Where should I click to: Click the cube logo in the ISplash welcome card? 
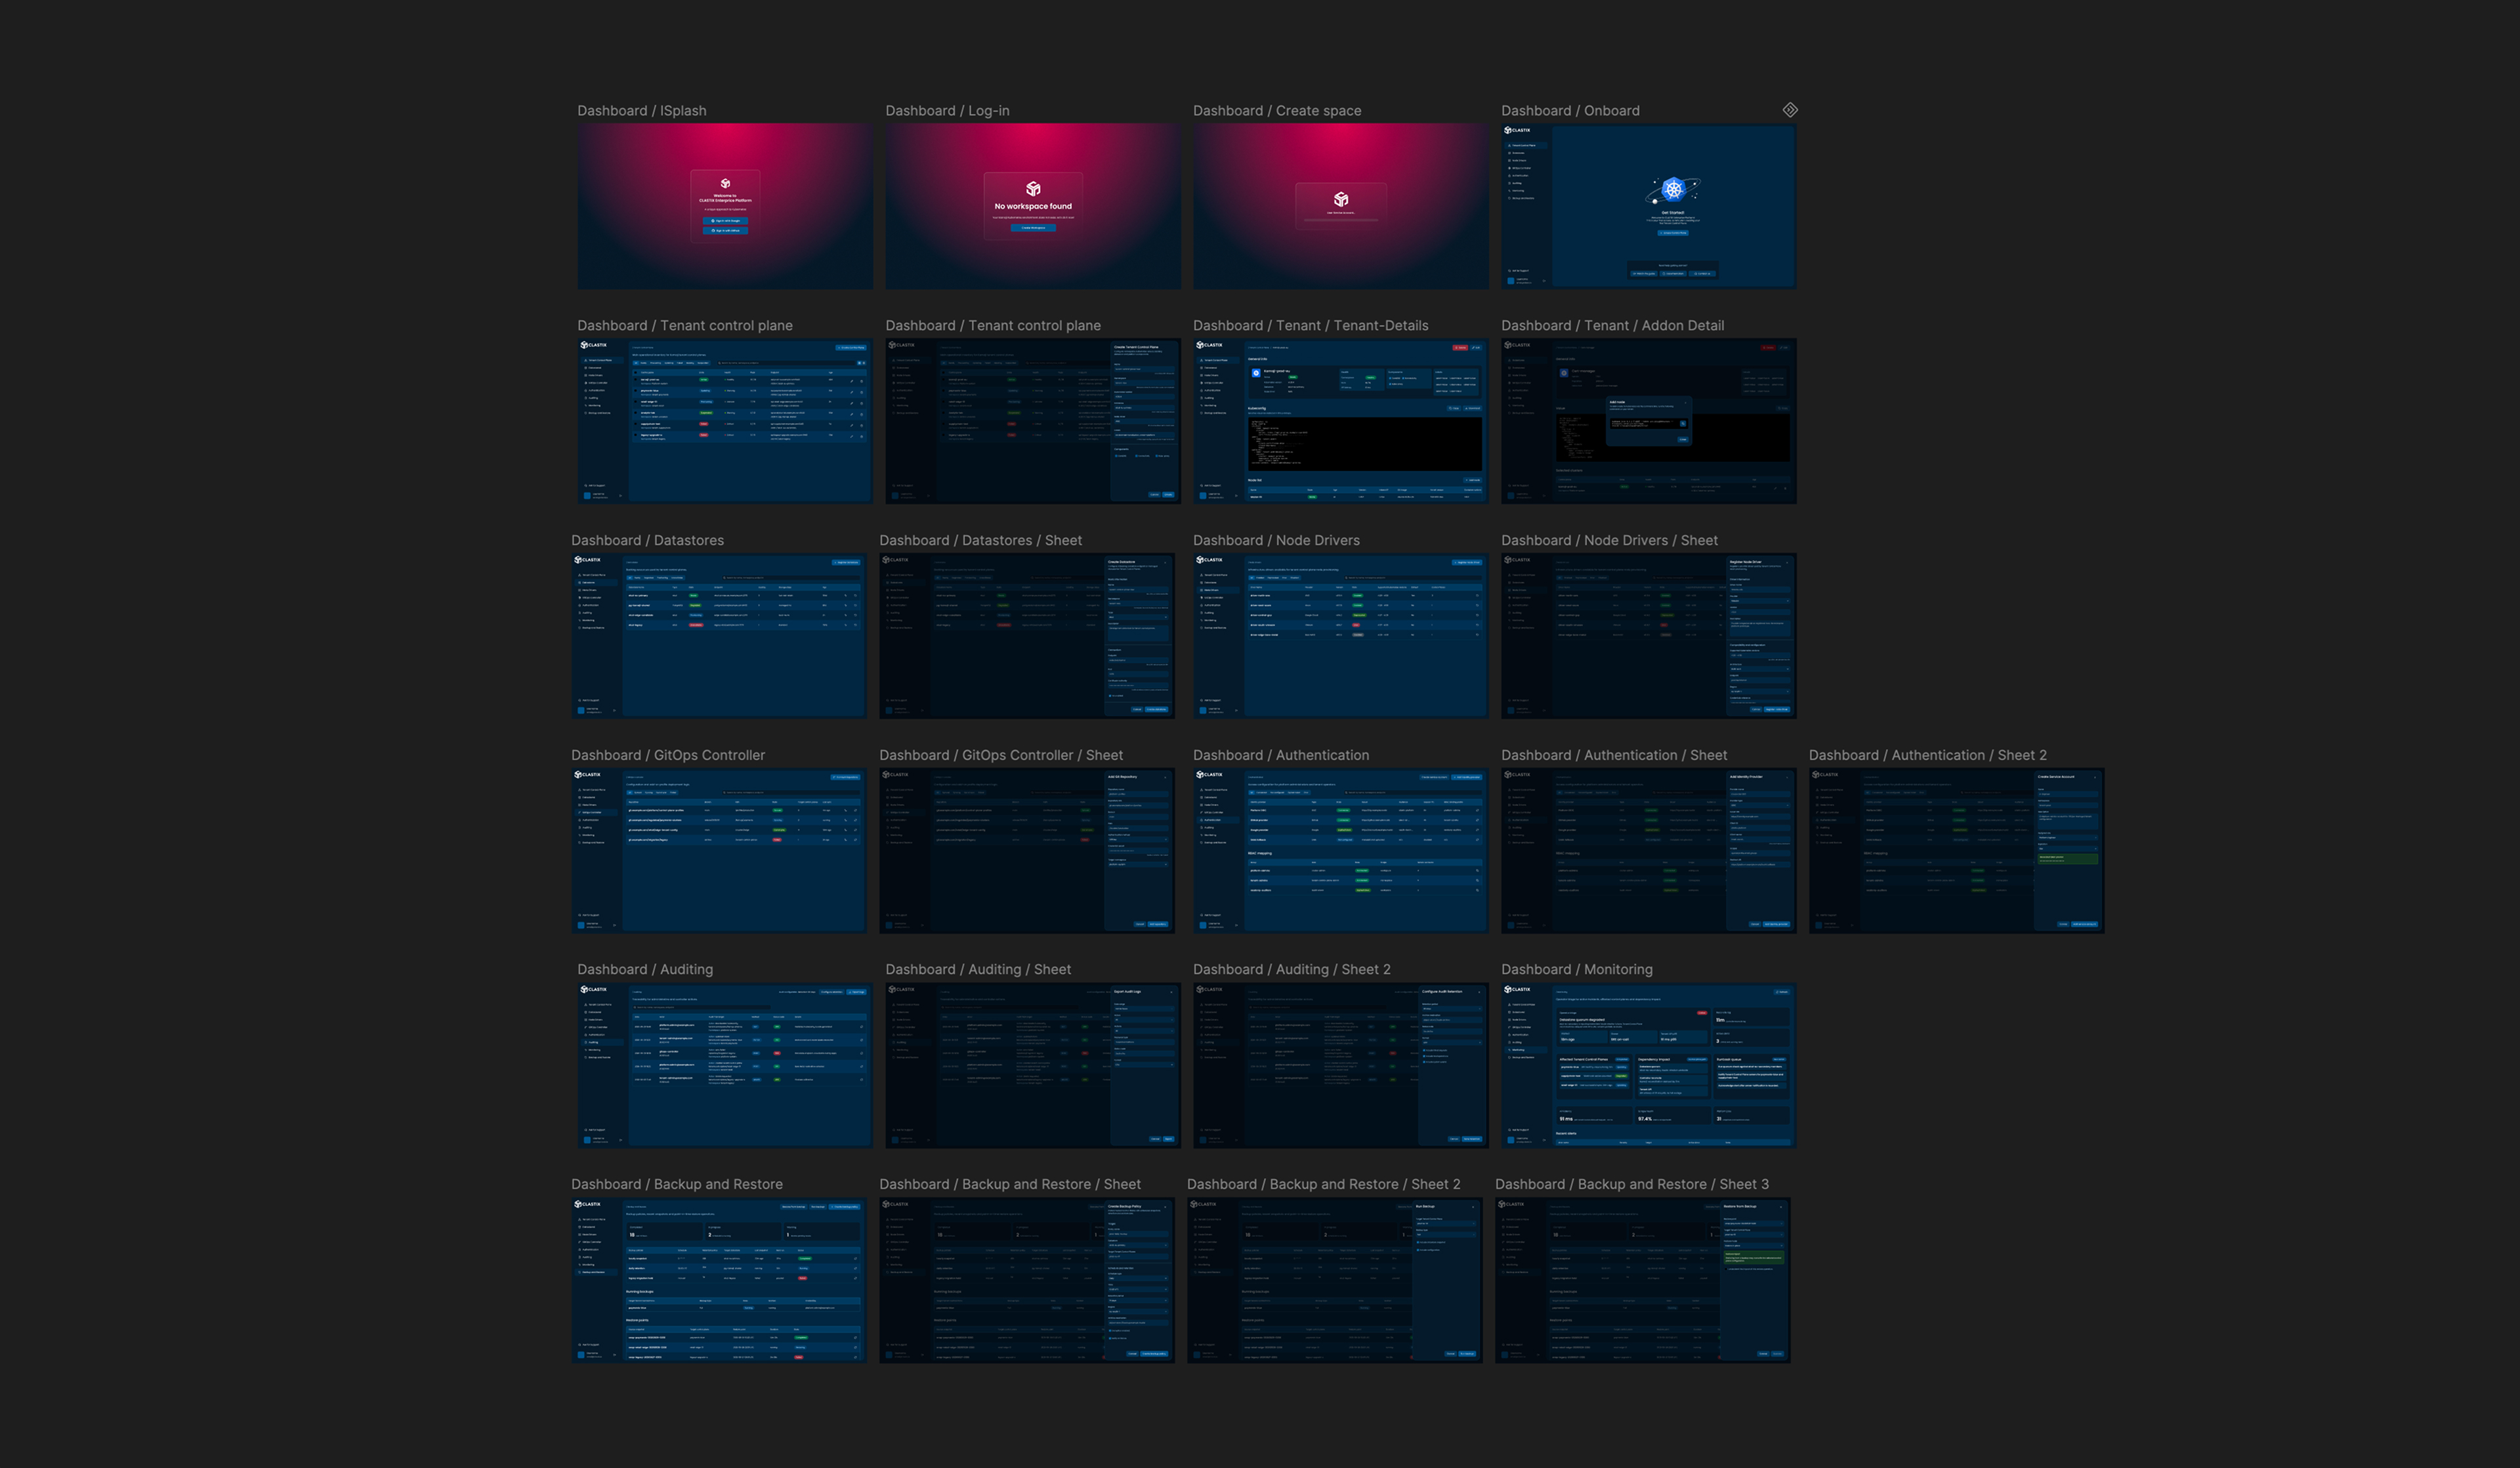(x=725, y=184)
